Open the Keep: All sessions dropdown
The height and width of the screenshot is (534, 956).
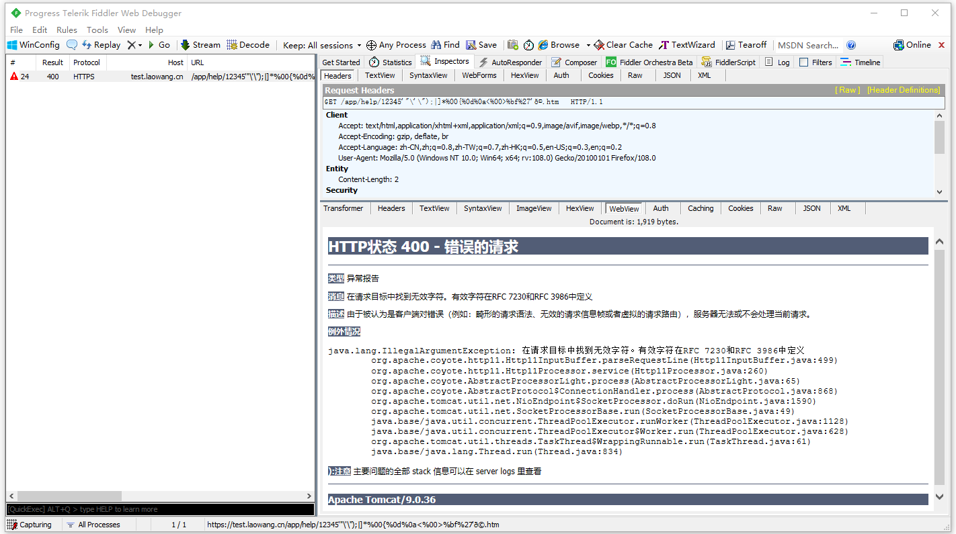point(322,45)
